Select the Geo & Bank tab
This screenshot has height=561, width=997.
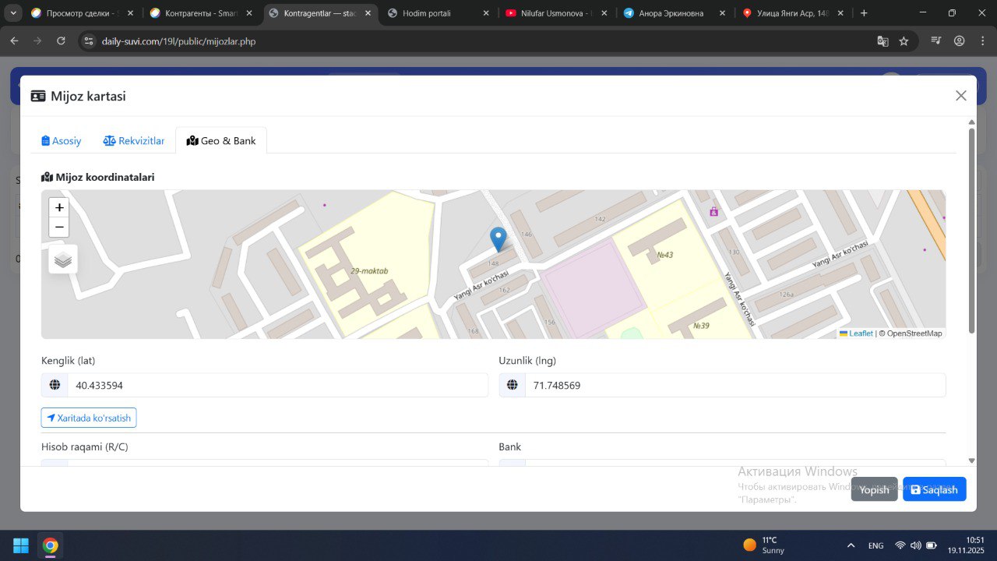(221, 141)
